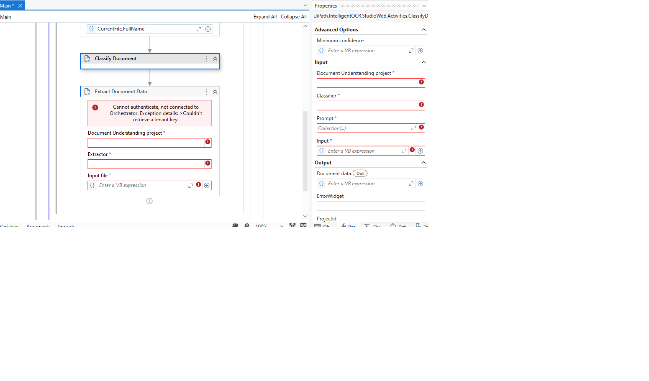Screen dimensions: 649x381
Task: Click the designer vertical scrollbar down arrow
Action: pos(305,216)
